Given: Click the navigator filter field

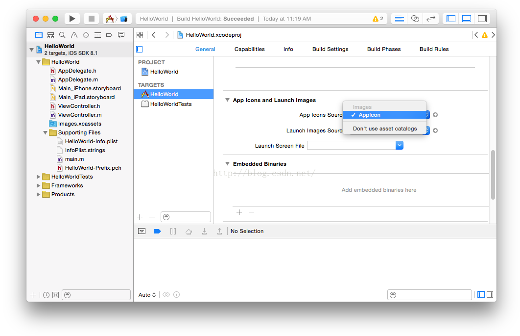Looking at the screenshot, I should (96, 295).
